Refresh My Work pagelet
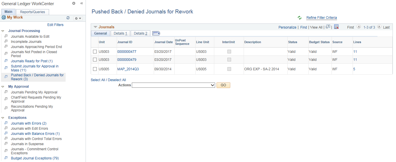This screenshot has height=162, width=396. pyautogui.click(x=68, y=18)
